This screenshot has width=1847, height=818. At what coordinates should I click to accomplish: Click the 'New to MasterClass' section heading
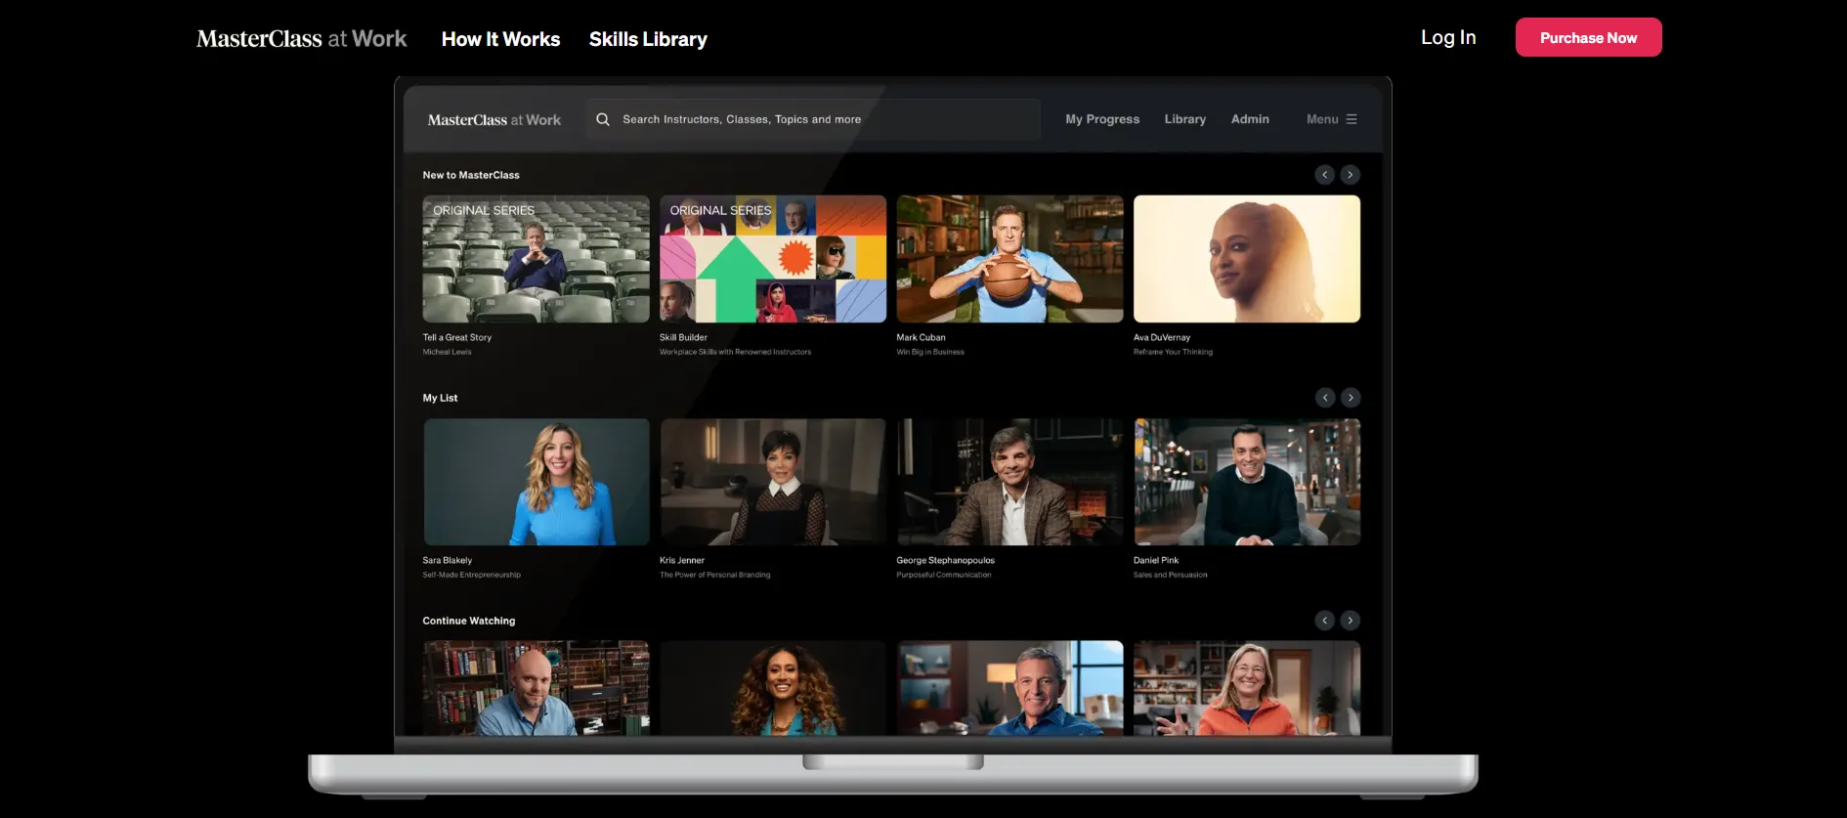tap(471, 175)
